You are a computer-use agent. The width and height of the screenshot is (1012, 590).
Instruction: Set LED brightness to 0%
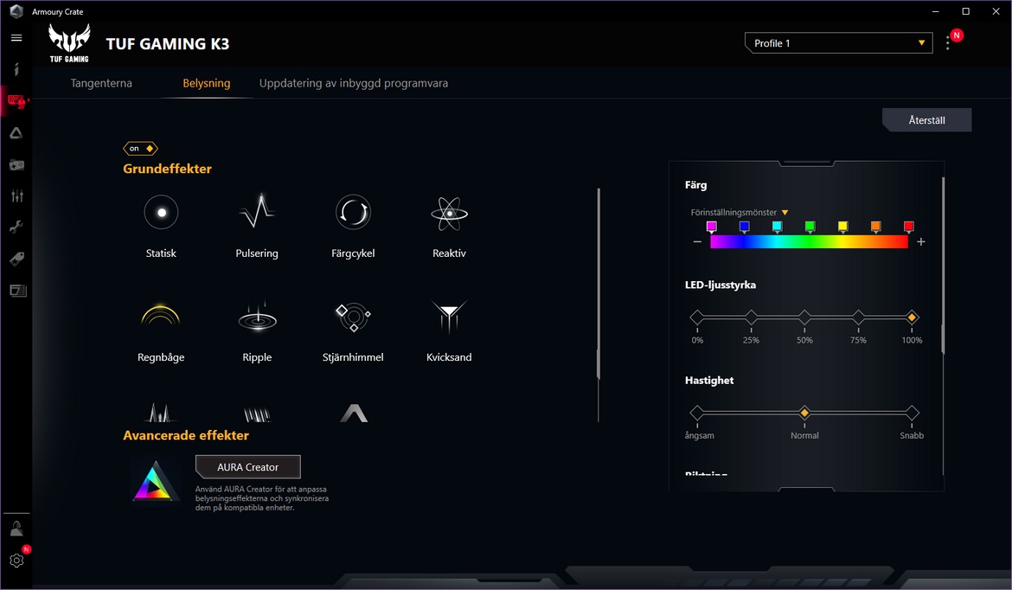[x=697, y=317]
